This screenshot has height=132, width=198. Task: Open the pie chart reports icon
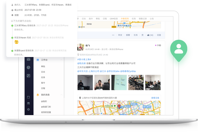(x=28, y=67)
